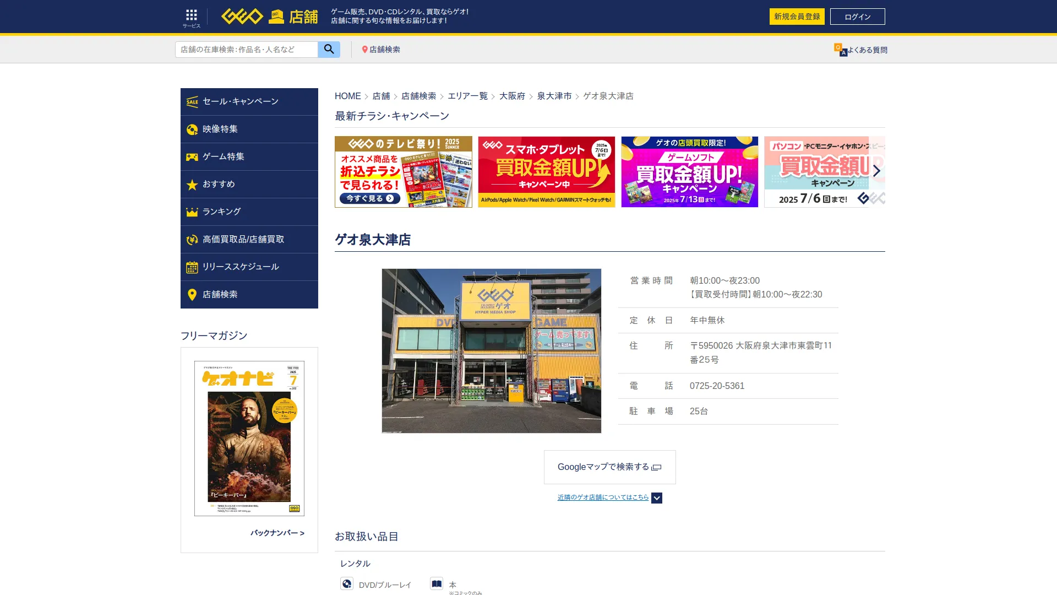Click the disc icon for 映像特集

point(192,129)
